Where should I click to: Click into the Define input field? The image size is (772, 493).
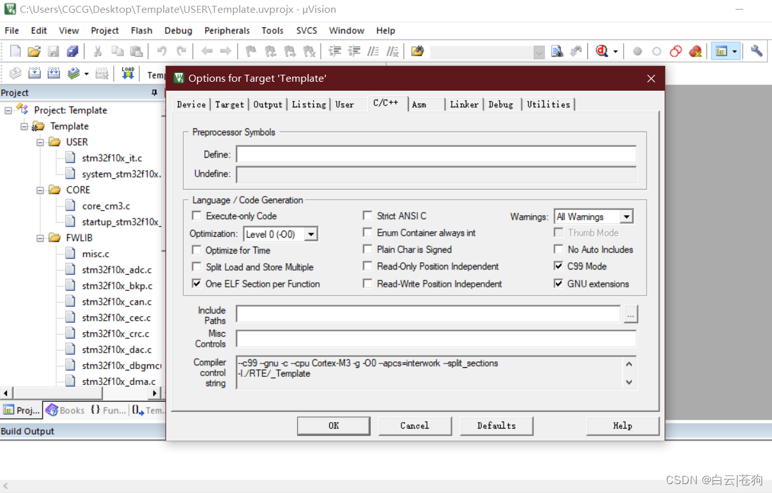click(x=436, y=155)
